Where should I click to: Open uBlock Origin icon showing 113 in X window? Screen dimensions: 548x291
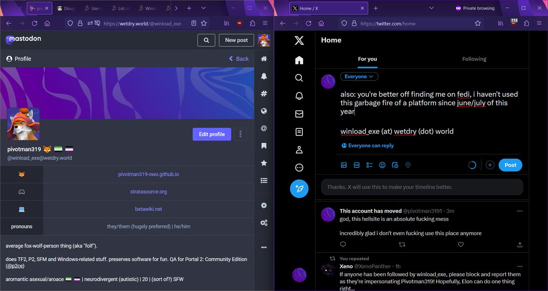pyautogui.click(x=514, y=23)
